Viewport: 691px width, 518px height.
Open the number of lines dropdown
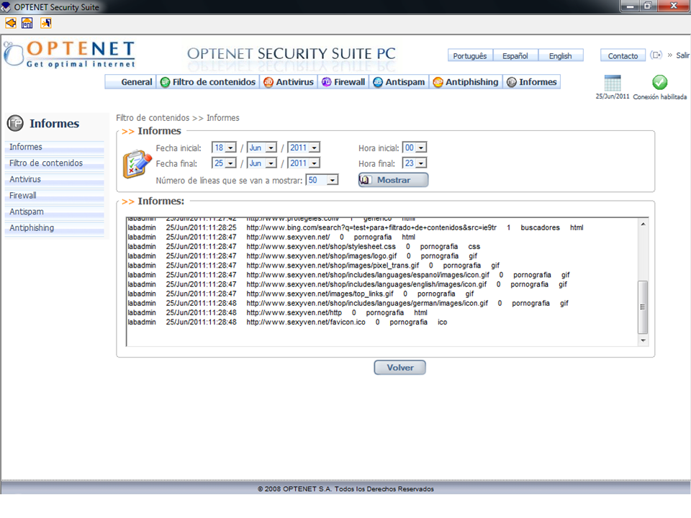pos(322,180)
